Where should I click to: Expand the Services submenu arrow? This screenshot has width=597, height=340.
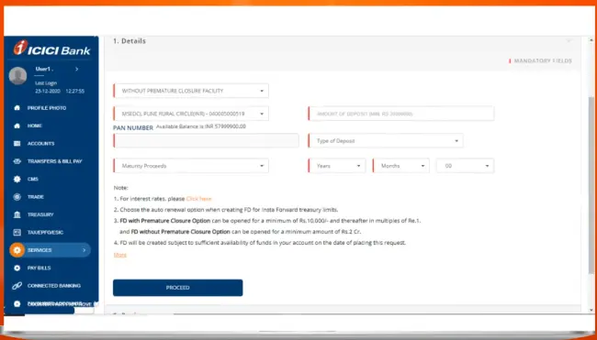pos(84,250)
